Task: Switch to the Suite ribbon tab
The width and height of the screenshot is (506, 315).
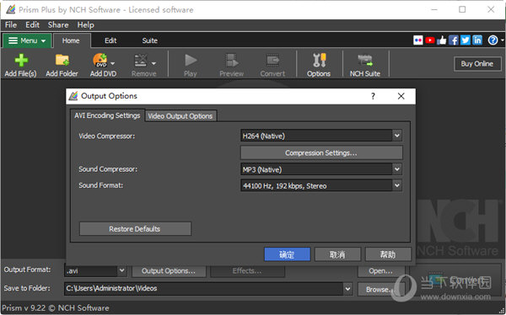Action: pos(150,40)
